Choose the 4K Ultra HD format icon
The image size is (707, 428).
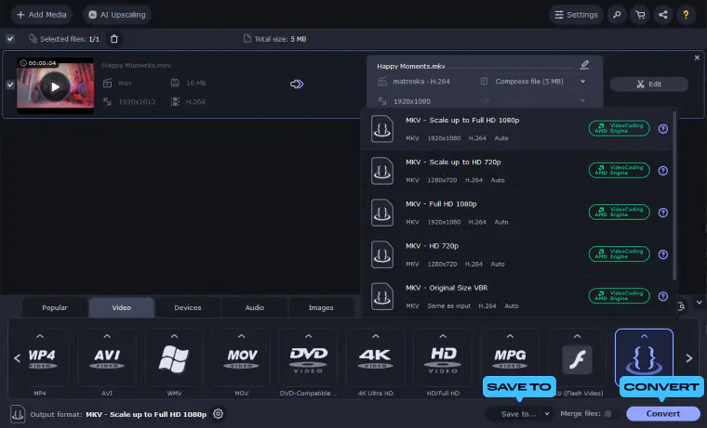coord(376,359)
